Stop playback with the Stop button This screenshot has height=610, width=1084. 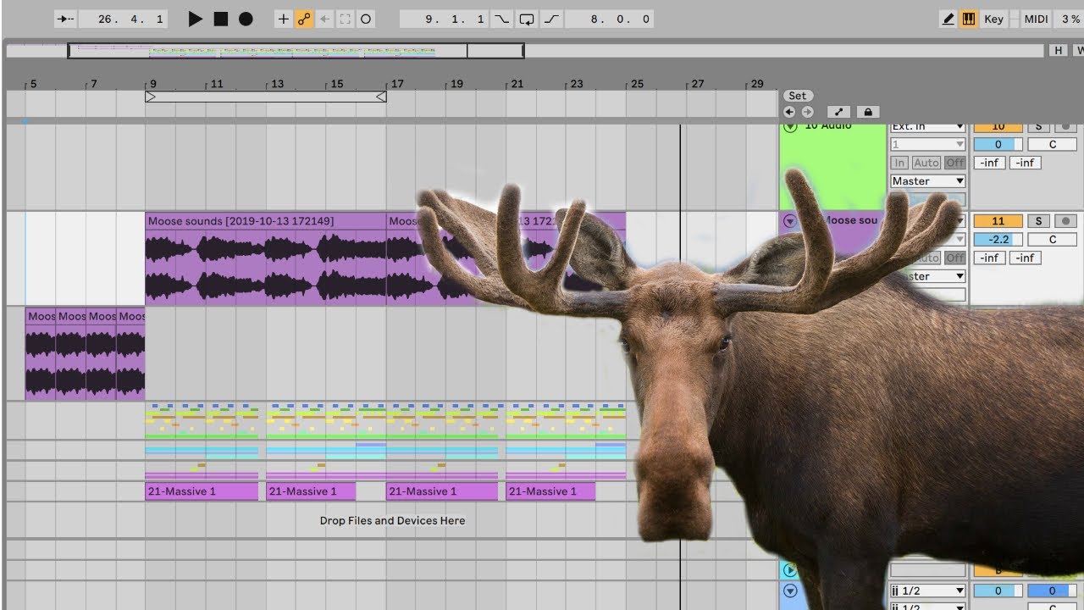tap(221, 19)
